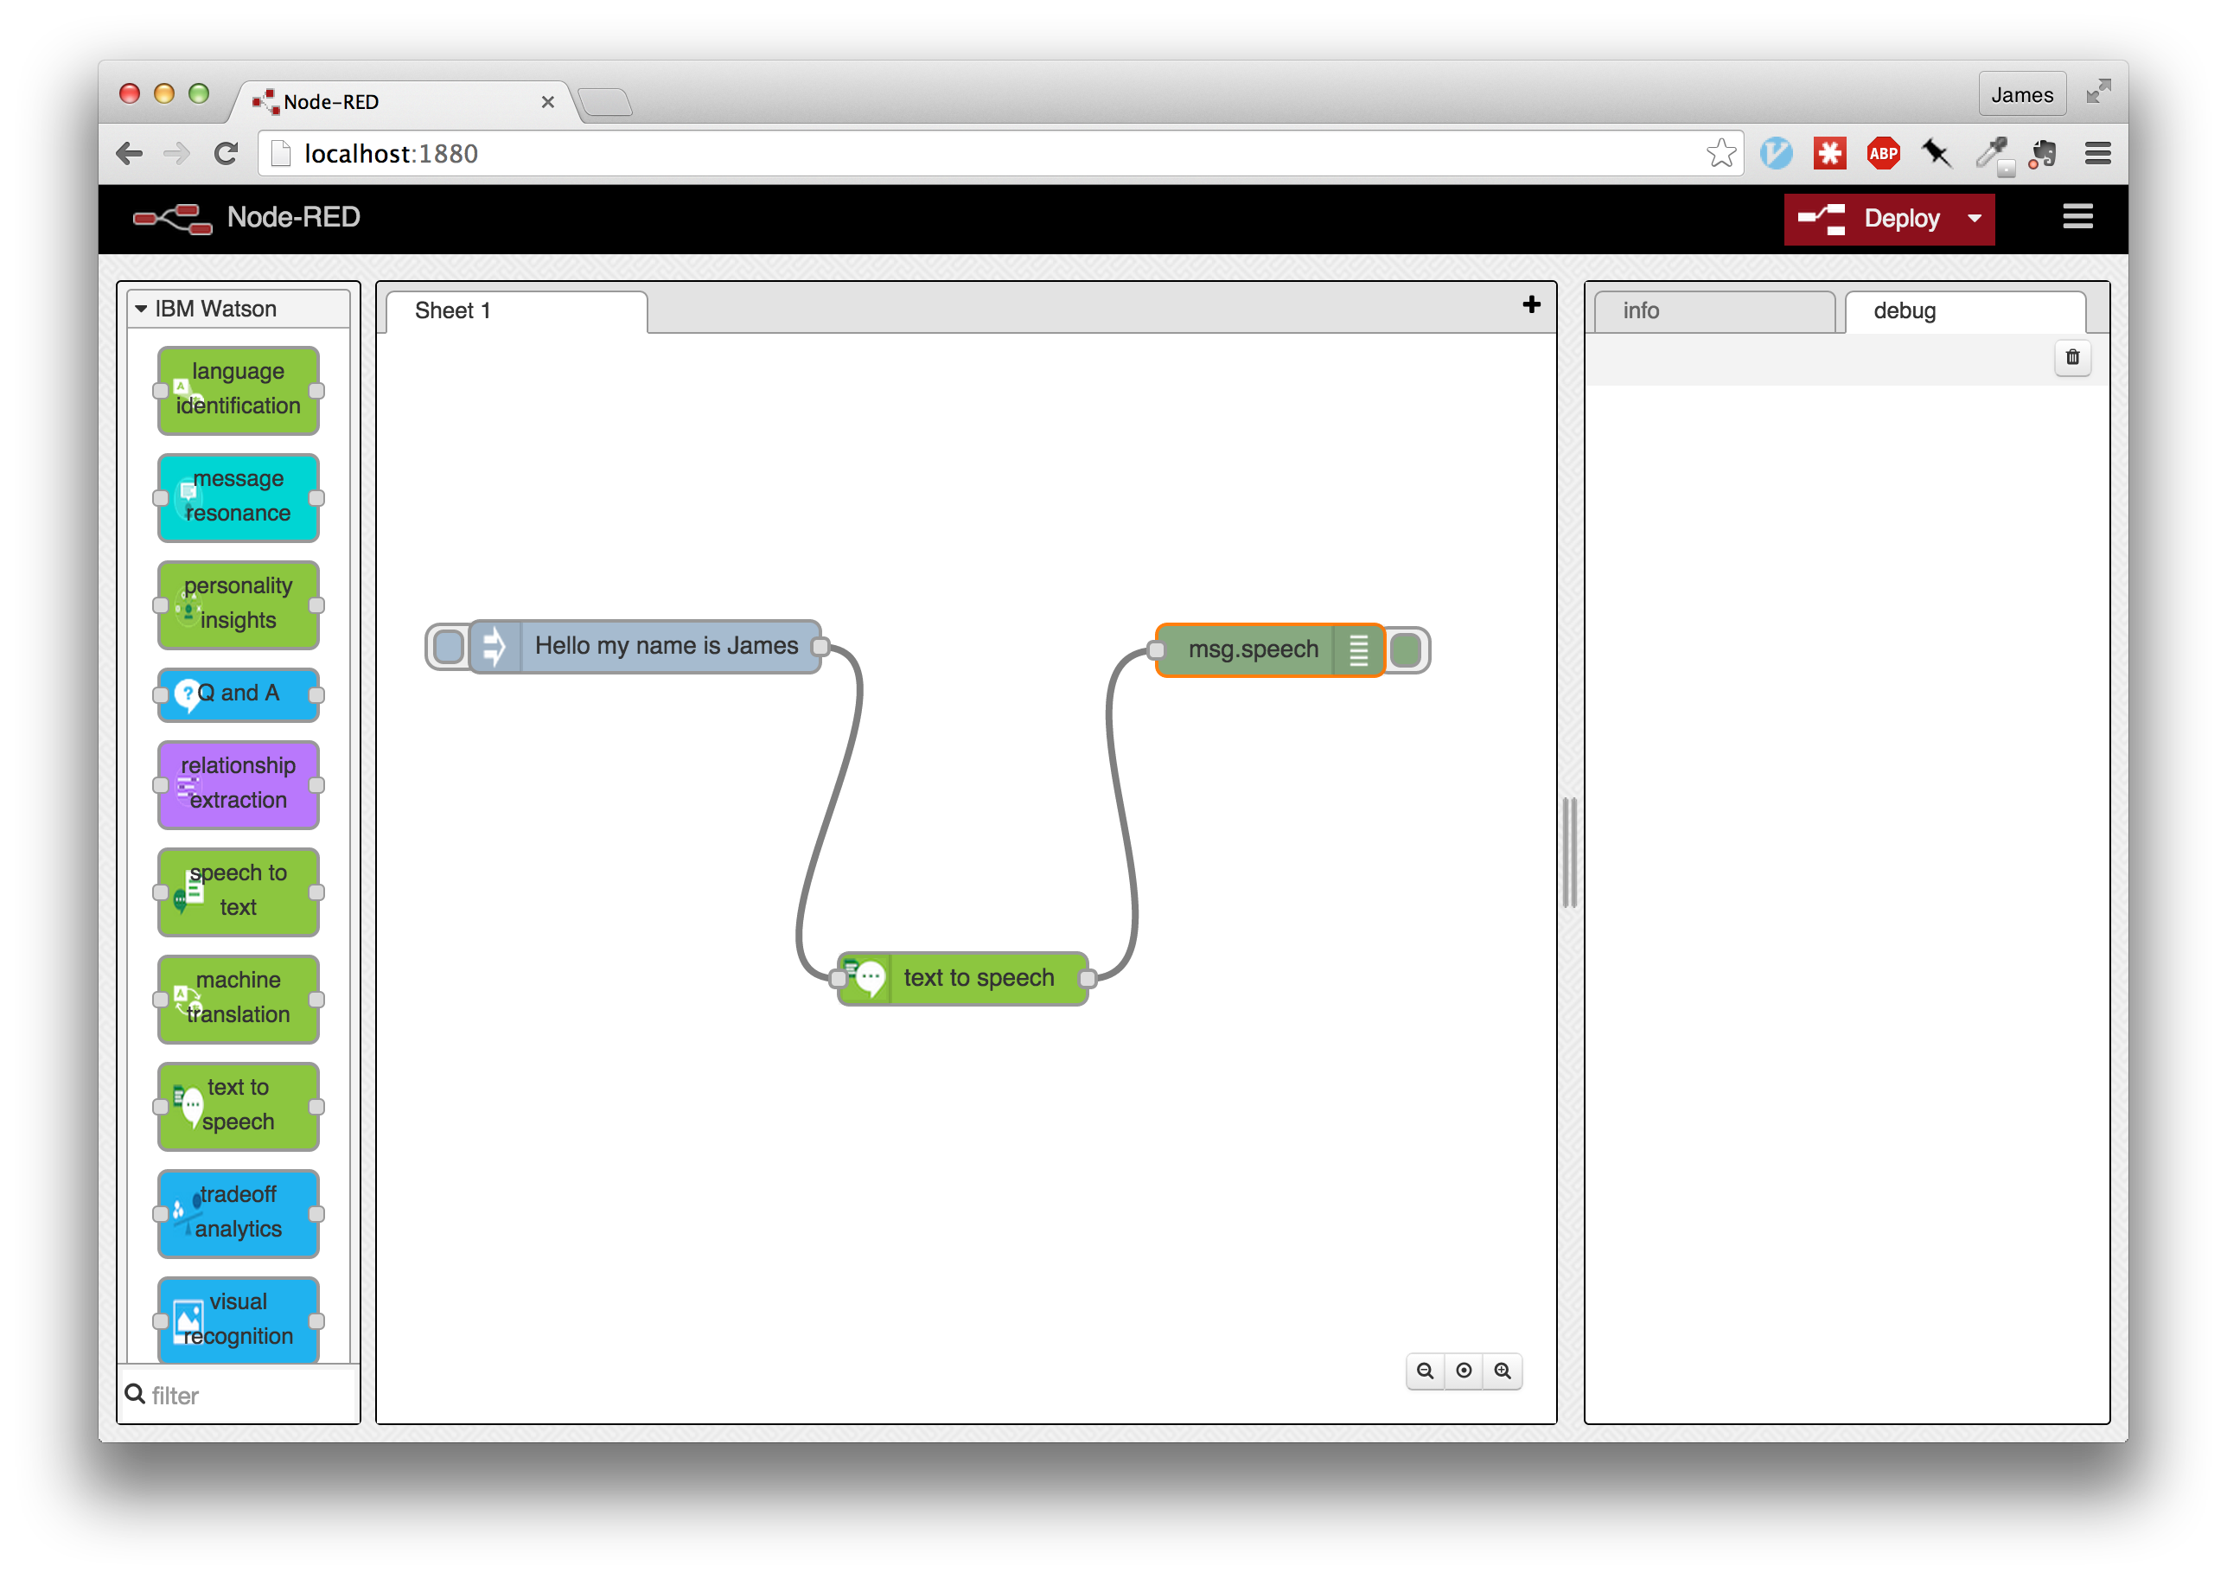This screenshot has height=1579, width=2227.
Task: Select the Hello my name is James node
Action: pyautogui.click(x=646, y=647)
